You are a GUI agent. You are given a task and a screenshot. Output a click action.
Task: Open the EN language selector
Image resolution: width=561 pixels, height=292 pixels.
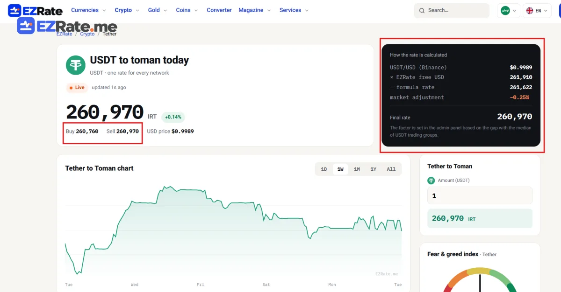coord(537,10)
